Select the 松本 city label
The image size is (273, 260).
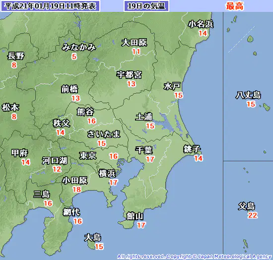tap(10, 107)
